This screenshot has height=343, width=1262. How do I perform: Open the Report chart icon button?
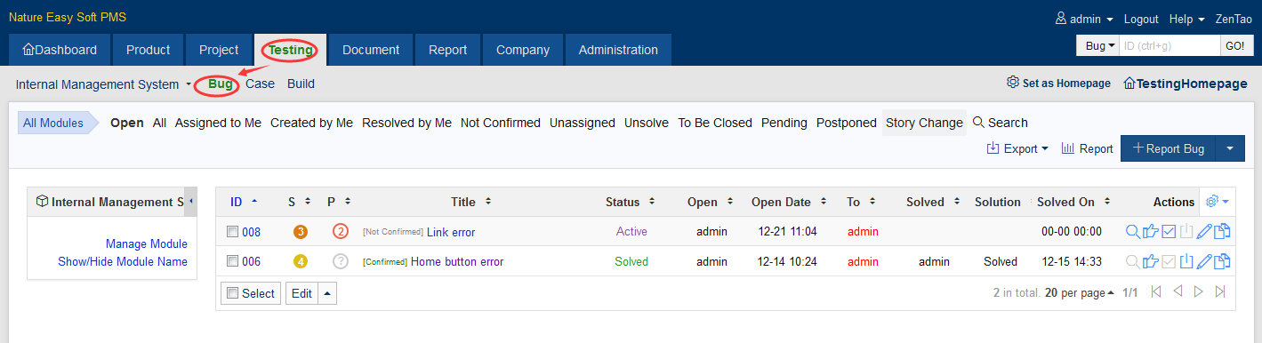pyautogui.click(x=1087, y=148)
